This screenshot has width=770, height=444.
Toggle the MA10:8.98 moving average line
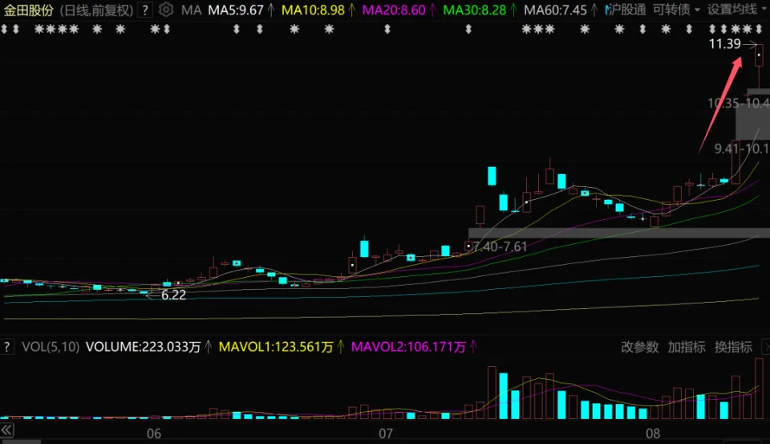coord(313,10)
